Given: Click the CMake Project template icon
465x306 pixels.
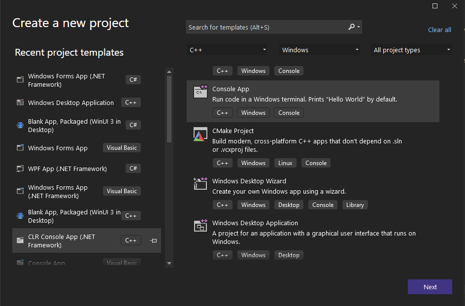Looking at the screenshot, I should [x=200, y=134].
